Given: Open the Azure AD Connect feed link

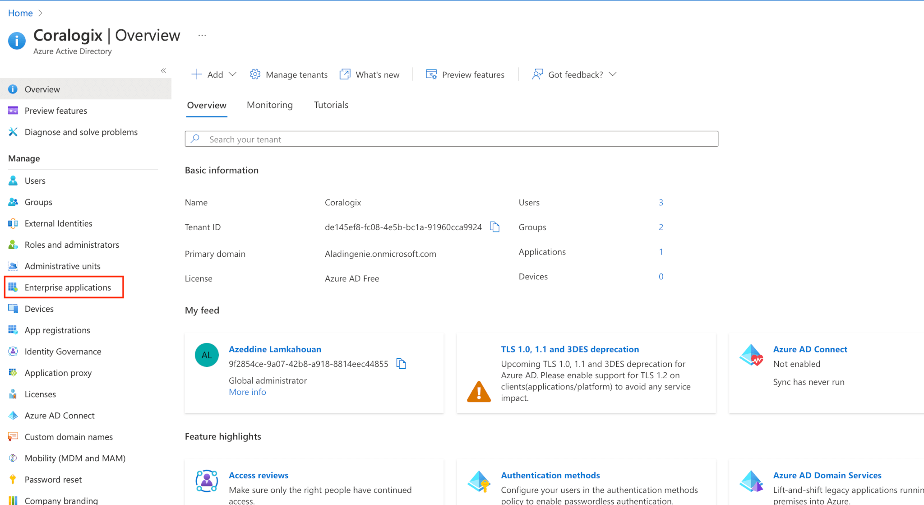Looking at the screenshot, I should [x=810, y=349].
